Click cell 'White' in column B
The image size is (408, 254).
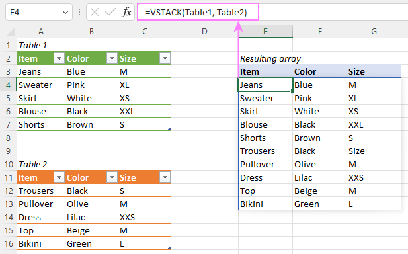[92, 98]
